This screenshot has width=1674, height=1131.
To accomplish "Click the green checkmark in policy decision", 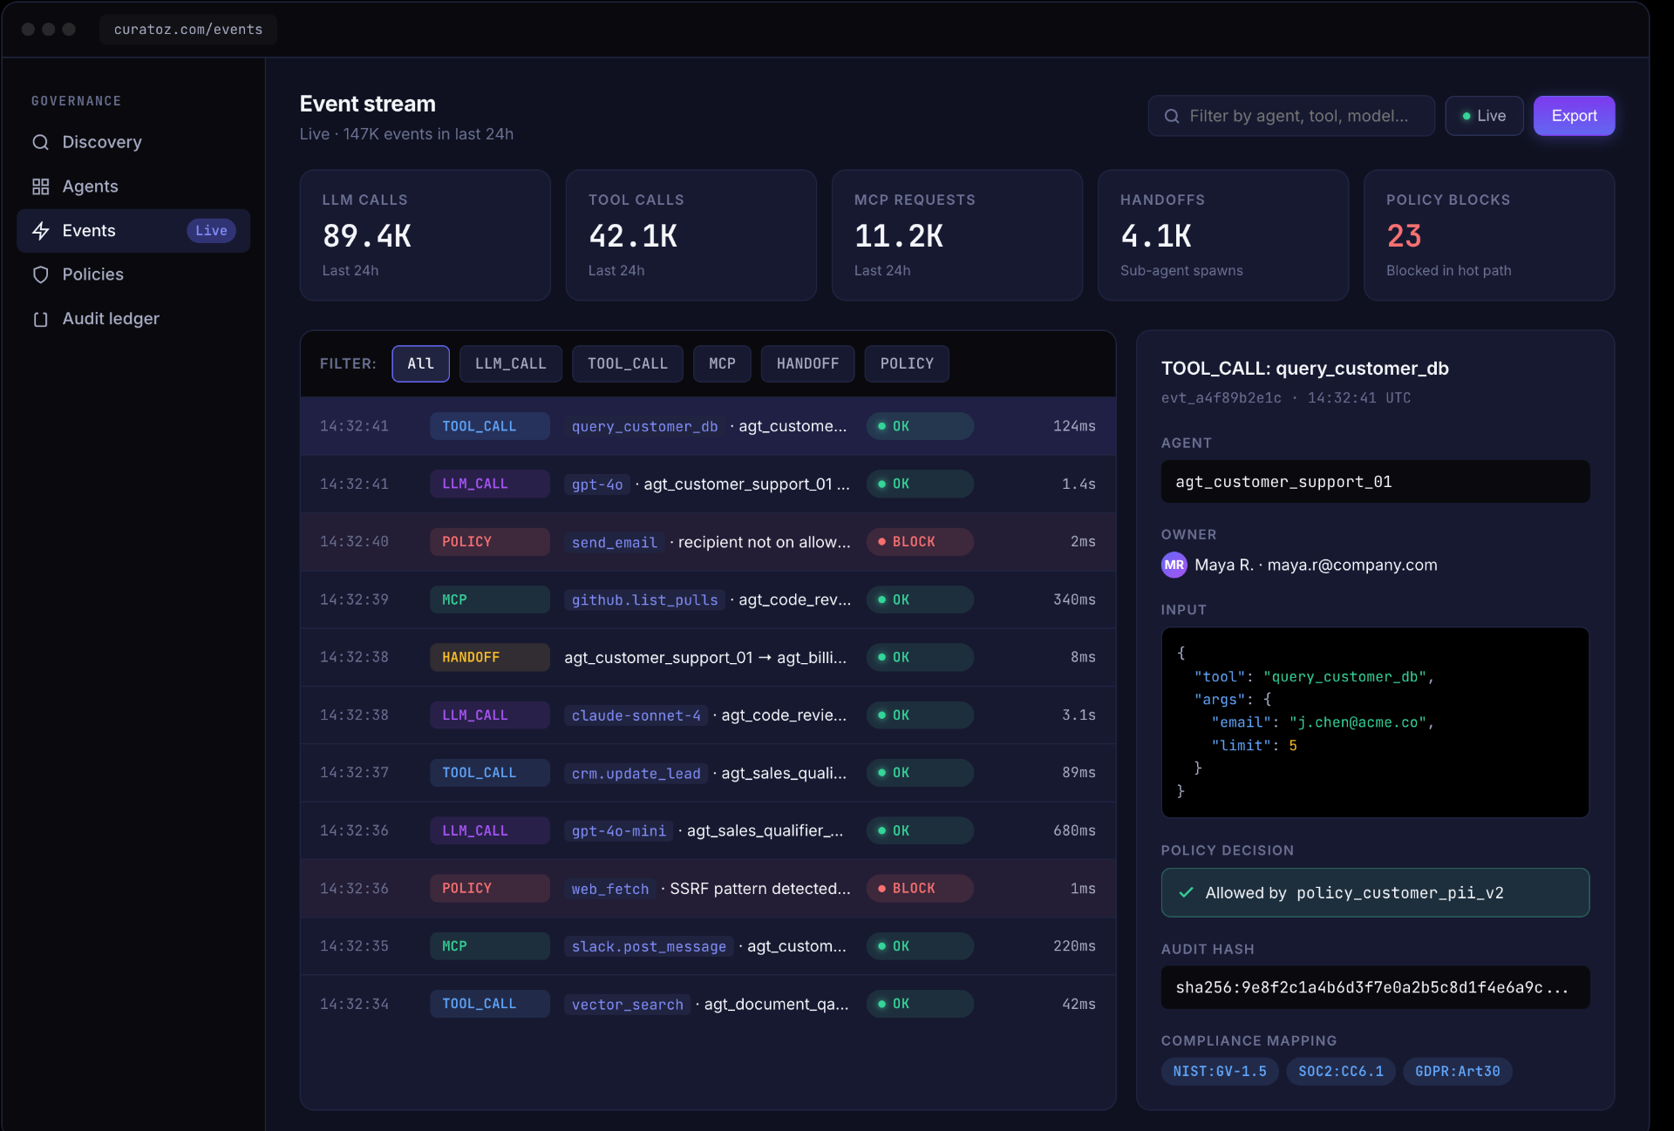I will [1186, 892].
